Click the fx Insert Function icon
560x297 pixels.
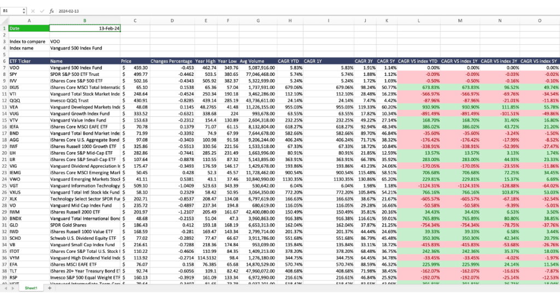pyautogui.click(x=51, y=10)
